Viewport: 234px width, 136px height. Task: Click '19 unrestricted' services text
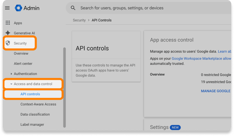tap(216, 82)
